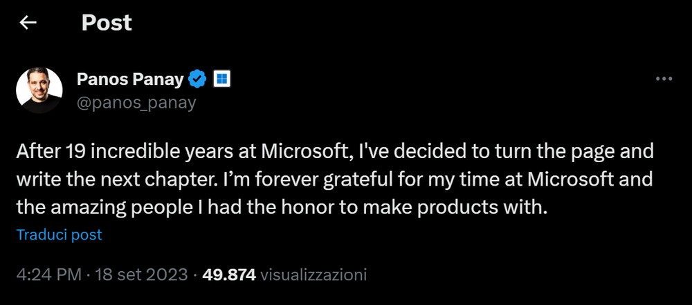The width and height of the screenshot is (692, 305).
Task: Click the Post page heading
Action: pos(107,23)
